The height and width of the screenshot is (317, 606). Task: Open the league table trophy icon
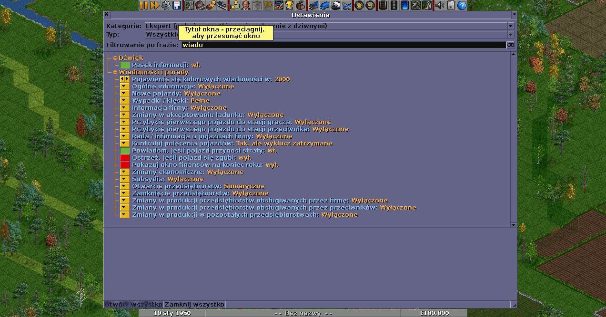(x=289, y=5)
